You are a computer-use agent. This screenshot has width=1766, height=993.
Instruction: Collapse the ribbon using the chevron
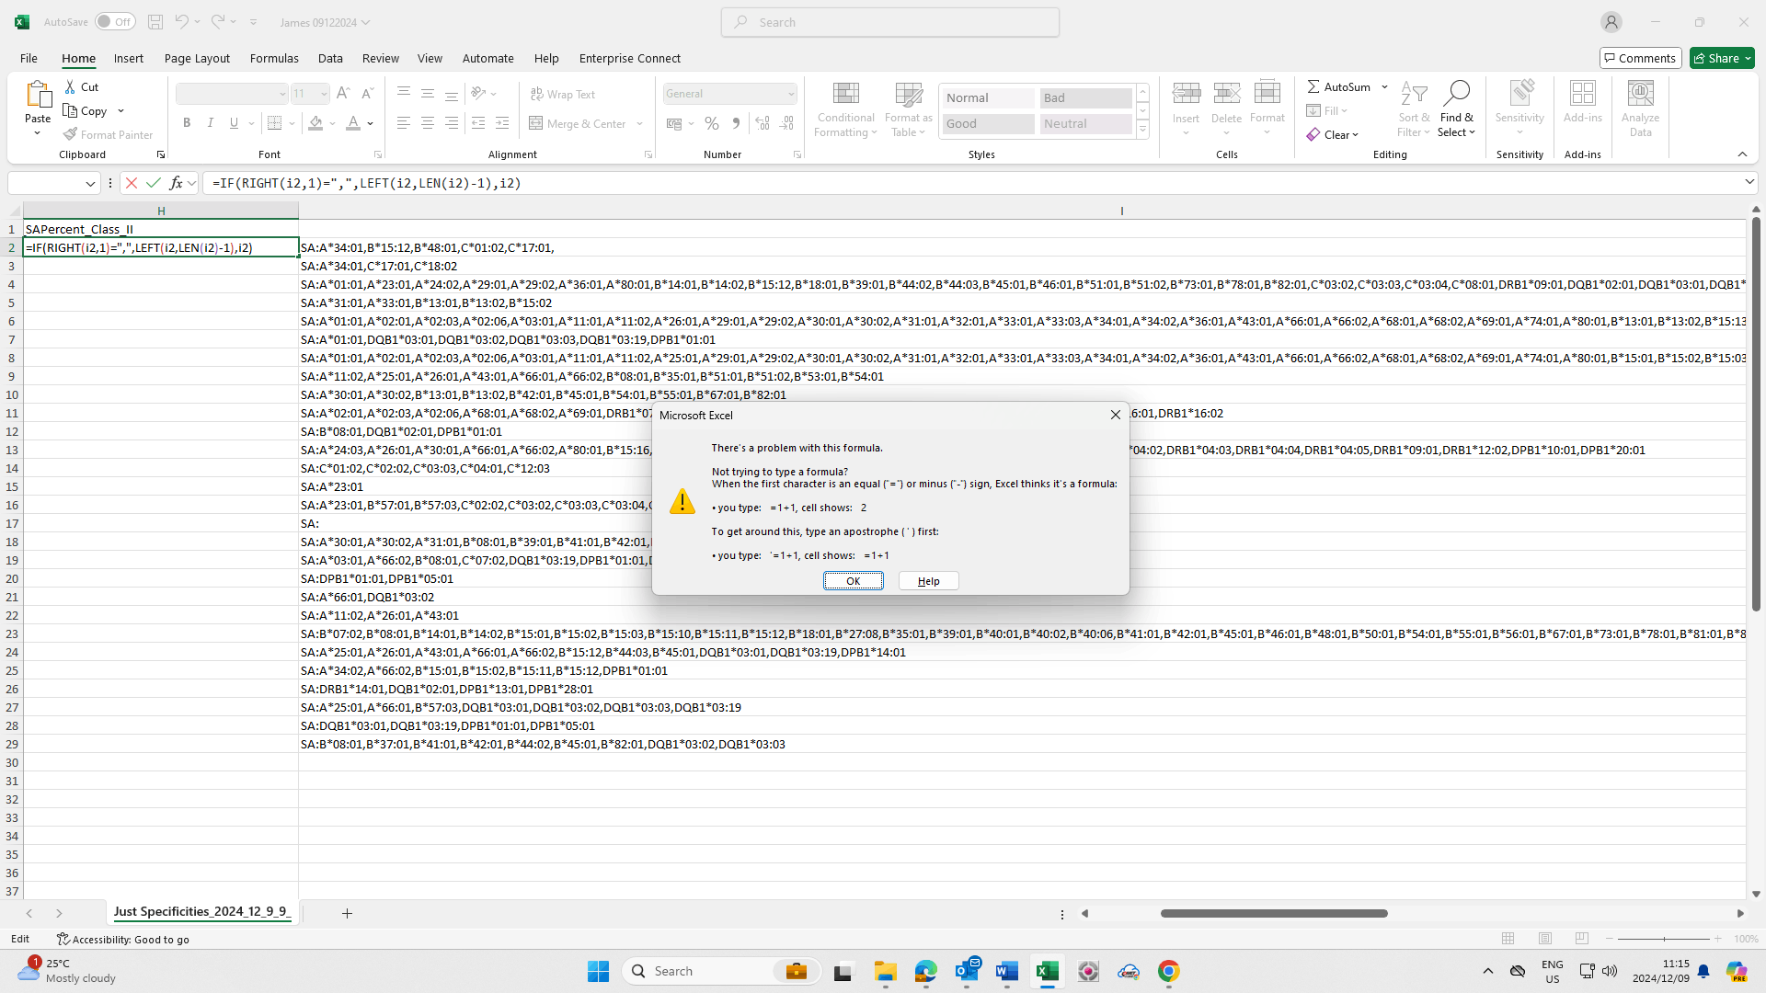pyautogui.click(x=1742, y=154)
